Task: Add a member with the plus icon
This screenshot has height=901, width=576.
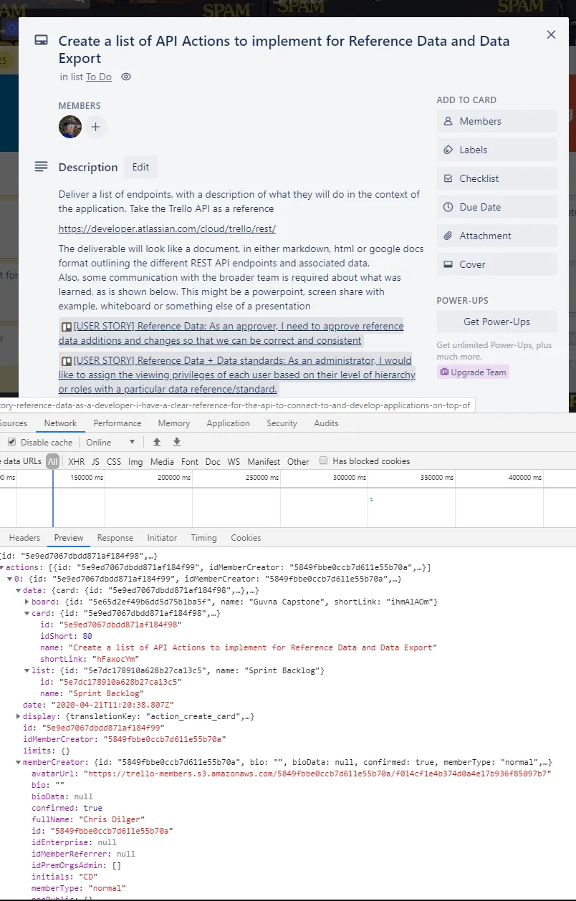Action: (96, 127)
